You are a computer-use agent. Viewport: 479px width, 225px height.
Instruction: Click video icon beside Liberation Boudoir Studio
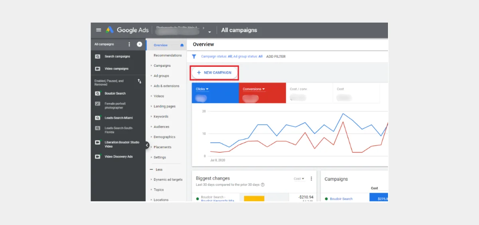click(x=97, y=142)
